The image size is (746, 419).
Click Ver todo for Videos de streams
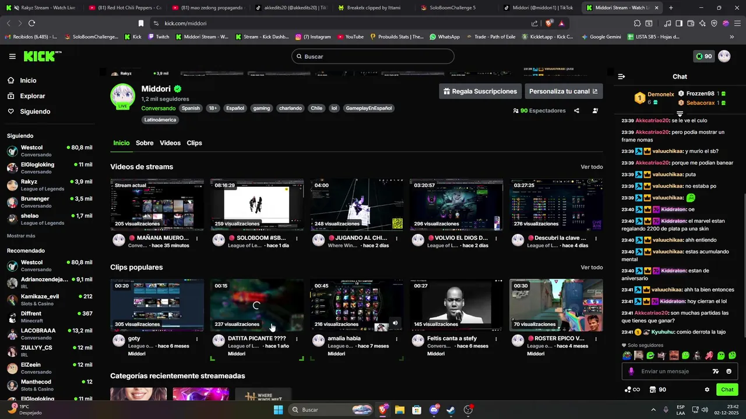coord(592,167)
